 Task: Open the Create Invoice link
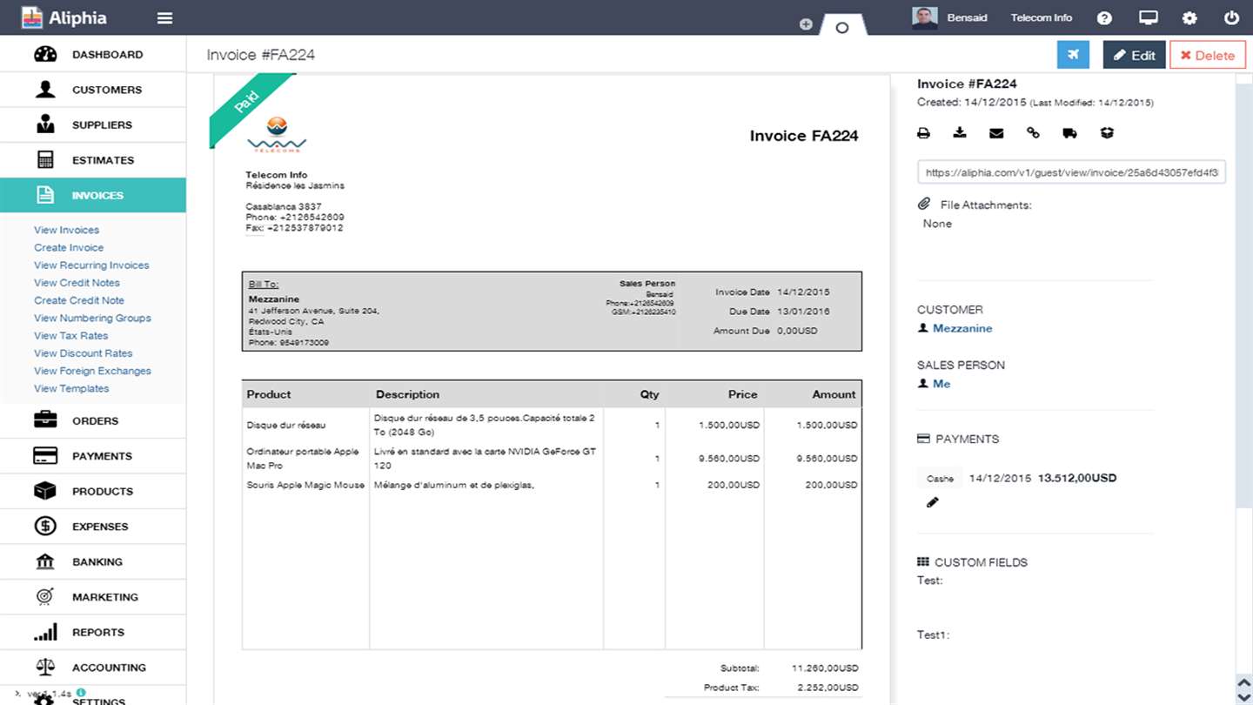tap(69, 247)
